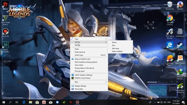
Task: Open the volume speaker tray icon
Action: (x=165, y=102)
